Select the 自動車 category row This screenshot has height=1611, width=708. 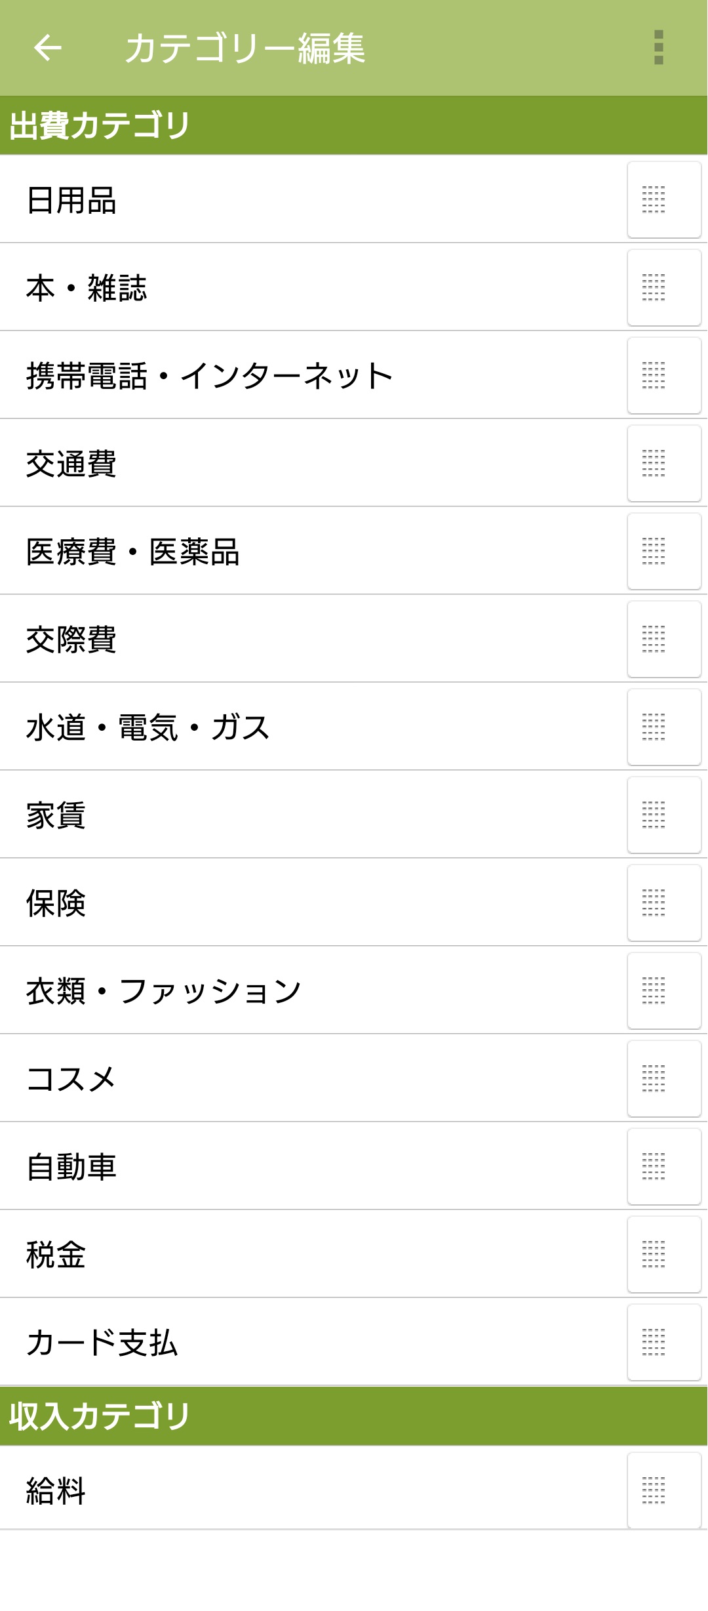coord(71,1168)
